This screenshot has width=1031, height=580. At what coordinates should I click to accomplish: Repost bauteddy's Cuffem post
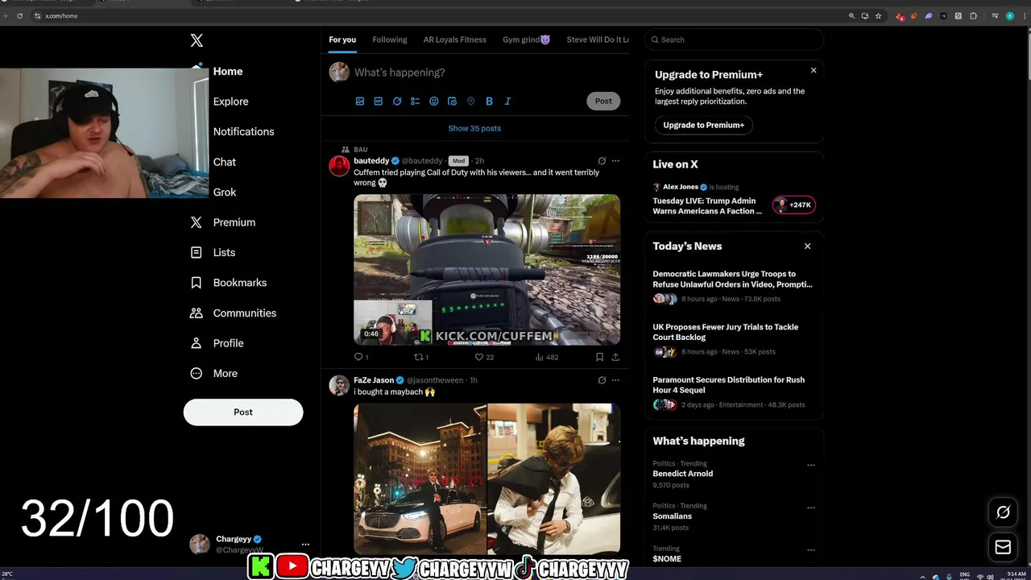pos(419,357)
